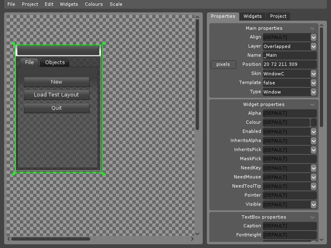This screenshot has width=331, height=248.
Task: Switch to the Widgets panel tab
Action: pyautogui.click(x=252, y=16)
